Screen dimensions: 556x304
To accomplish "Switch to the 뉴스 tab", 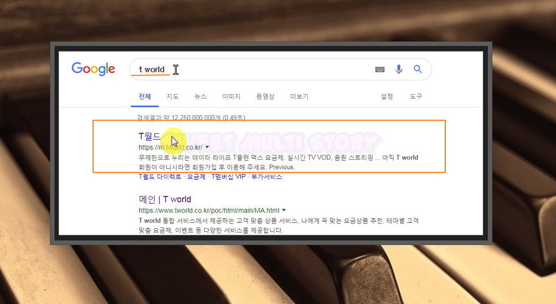I will pos(200,96).
